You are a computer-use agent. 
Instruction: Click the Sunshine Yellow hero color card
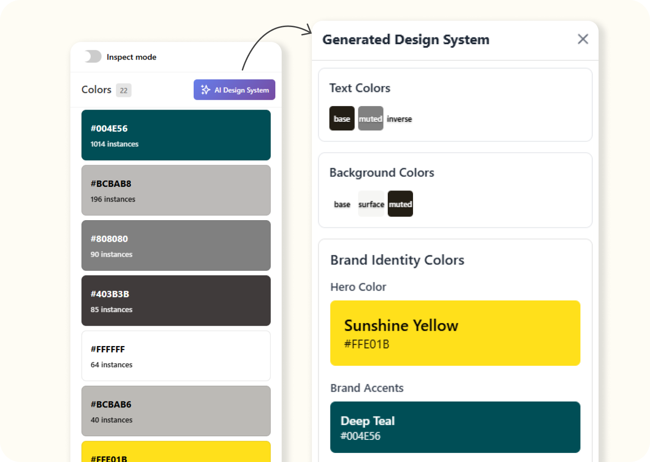coord(455,333)
